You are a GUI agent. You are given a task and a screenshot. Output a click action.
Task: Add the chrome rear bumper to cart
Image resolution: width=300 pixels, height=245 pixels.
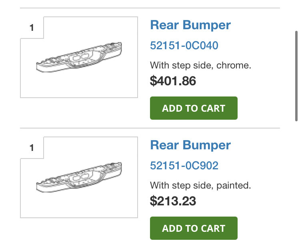(x=194, y=108)
